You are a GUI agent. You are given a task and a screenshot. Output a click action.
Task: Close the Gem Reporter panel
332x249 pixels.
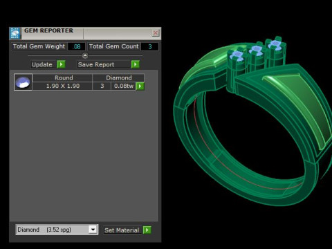[156, 33]
